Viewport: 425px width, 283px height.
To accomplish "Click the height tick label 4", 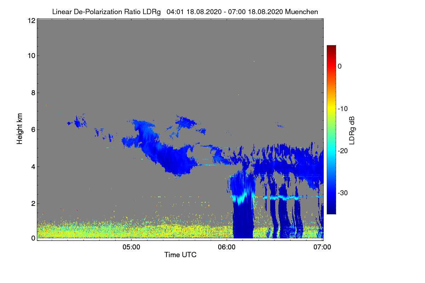I will [33, 166].
